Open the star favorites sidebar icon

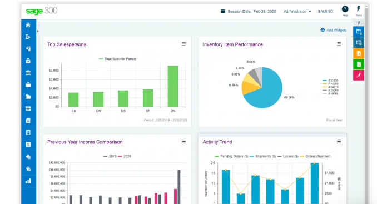click(28, 168)
